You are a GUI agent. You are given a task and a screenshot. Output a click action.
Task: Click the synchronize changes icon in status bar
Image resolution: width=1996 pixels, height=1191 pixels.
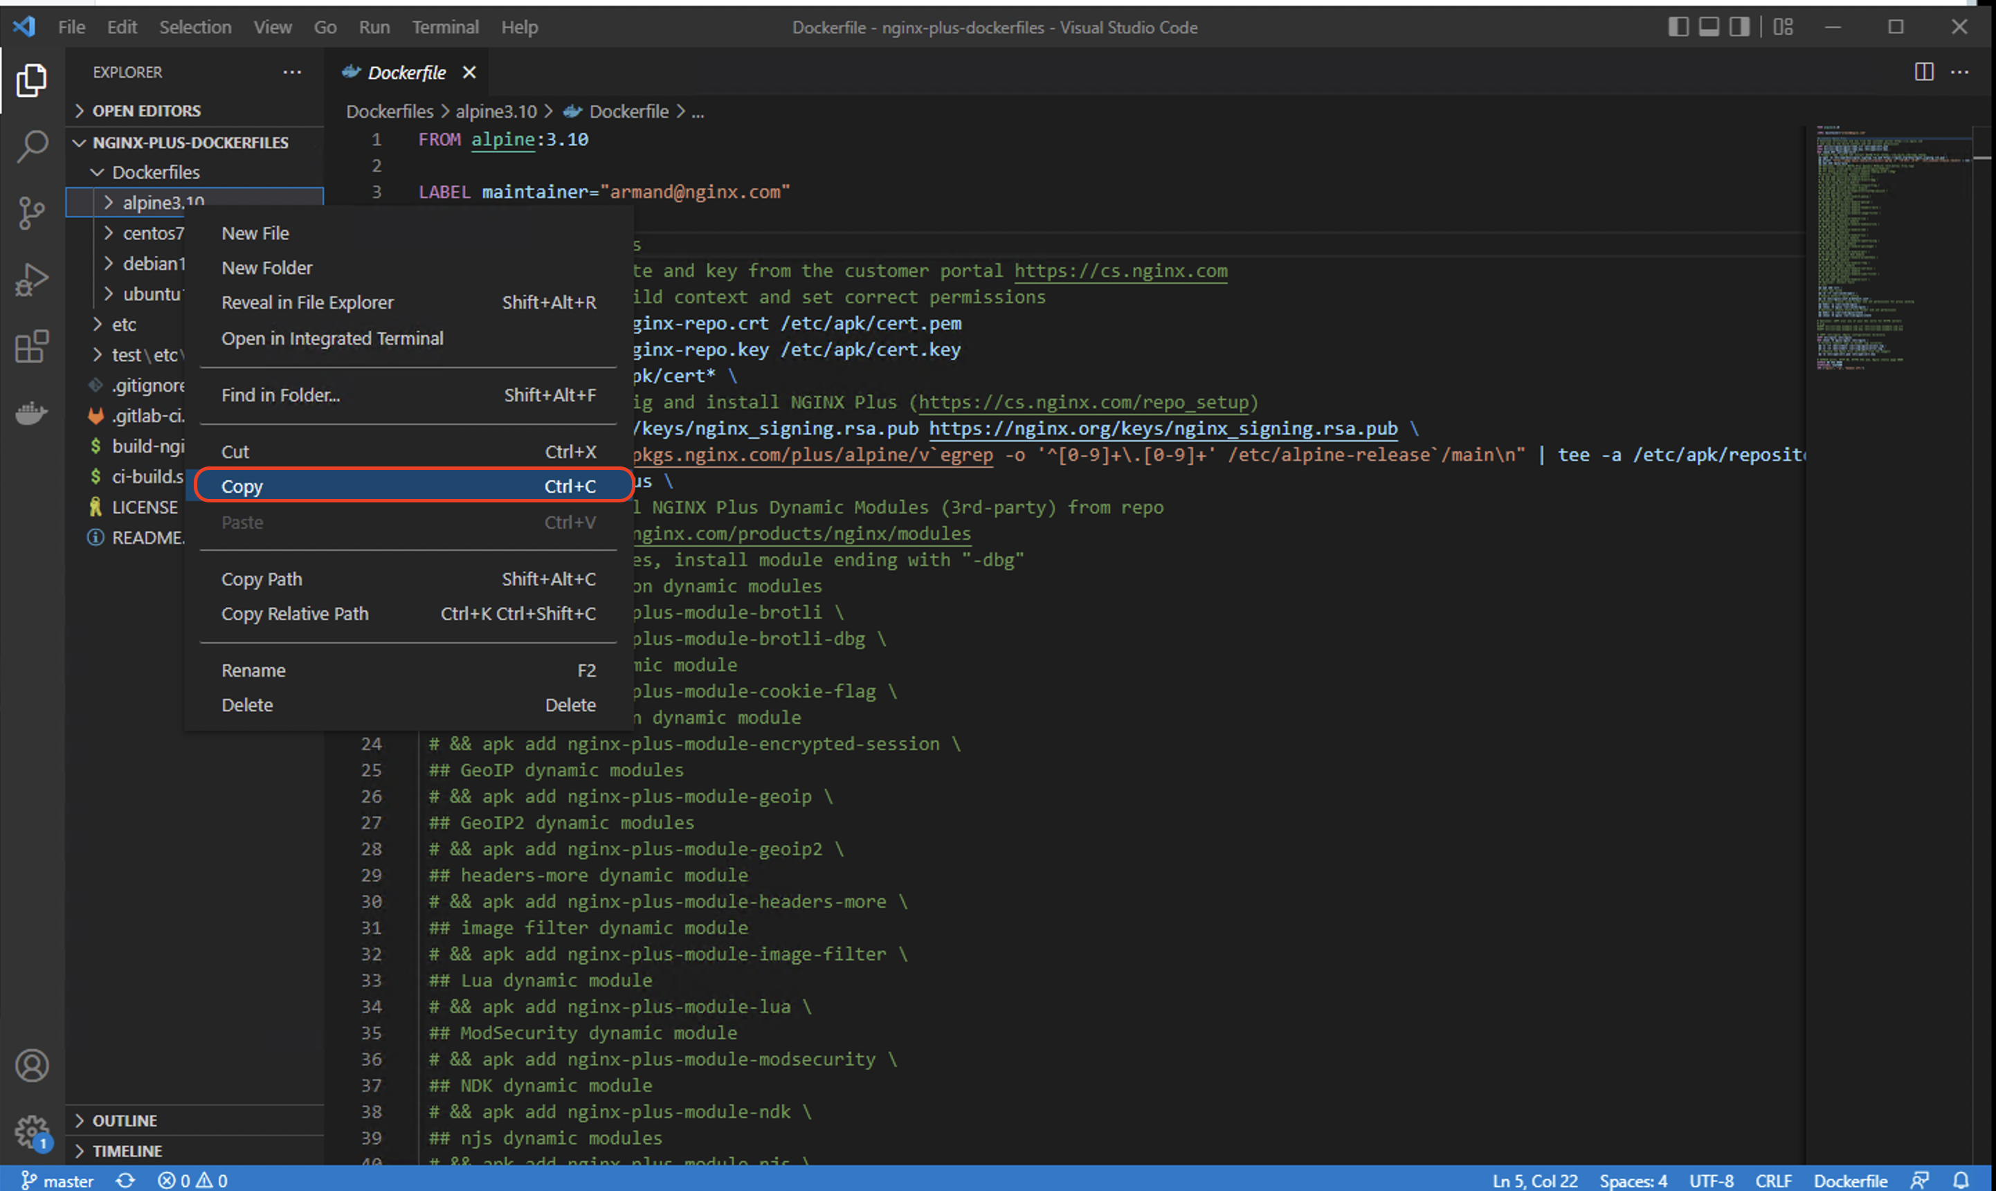pyautogui.click(x=125, y=1181)
